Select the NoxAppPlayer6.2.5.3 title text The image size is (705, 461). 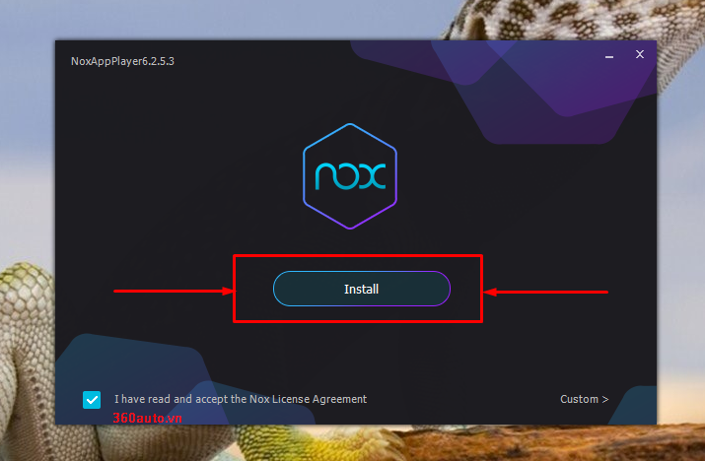pyautogui.click(x=122, y=61)
